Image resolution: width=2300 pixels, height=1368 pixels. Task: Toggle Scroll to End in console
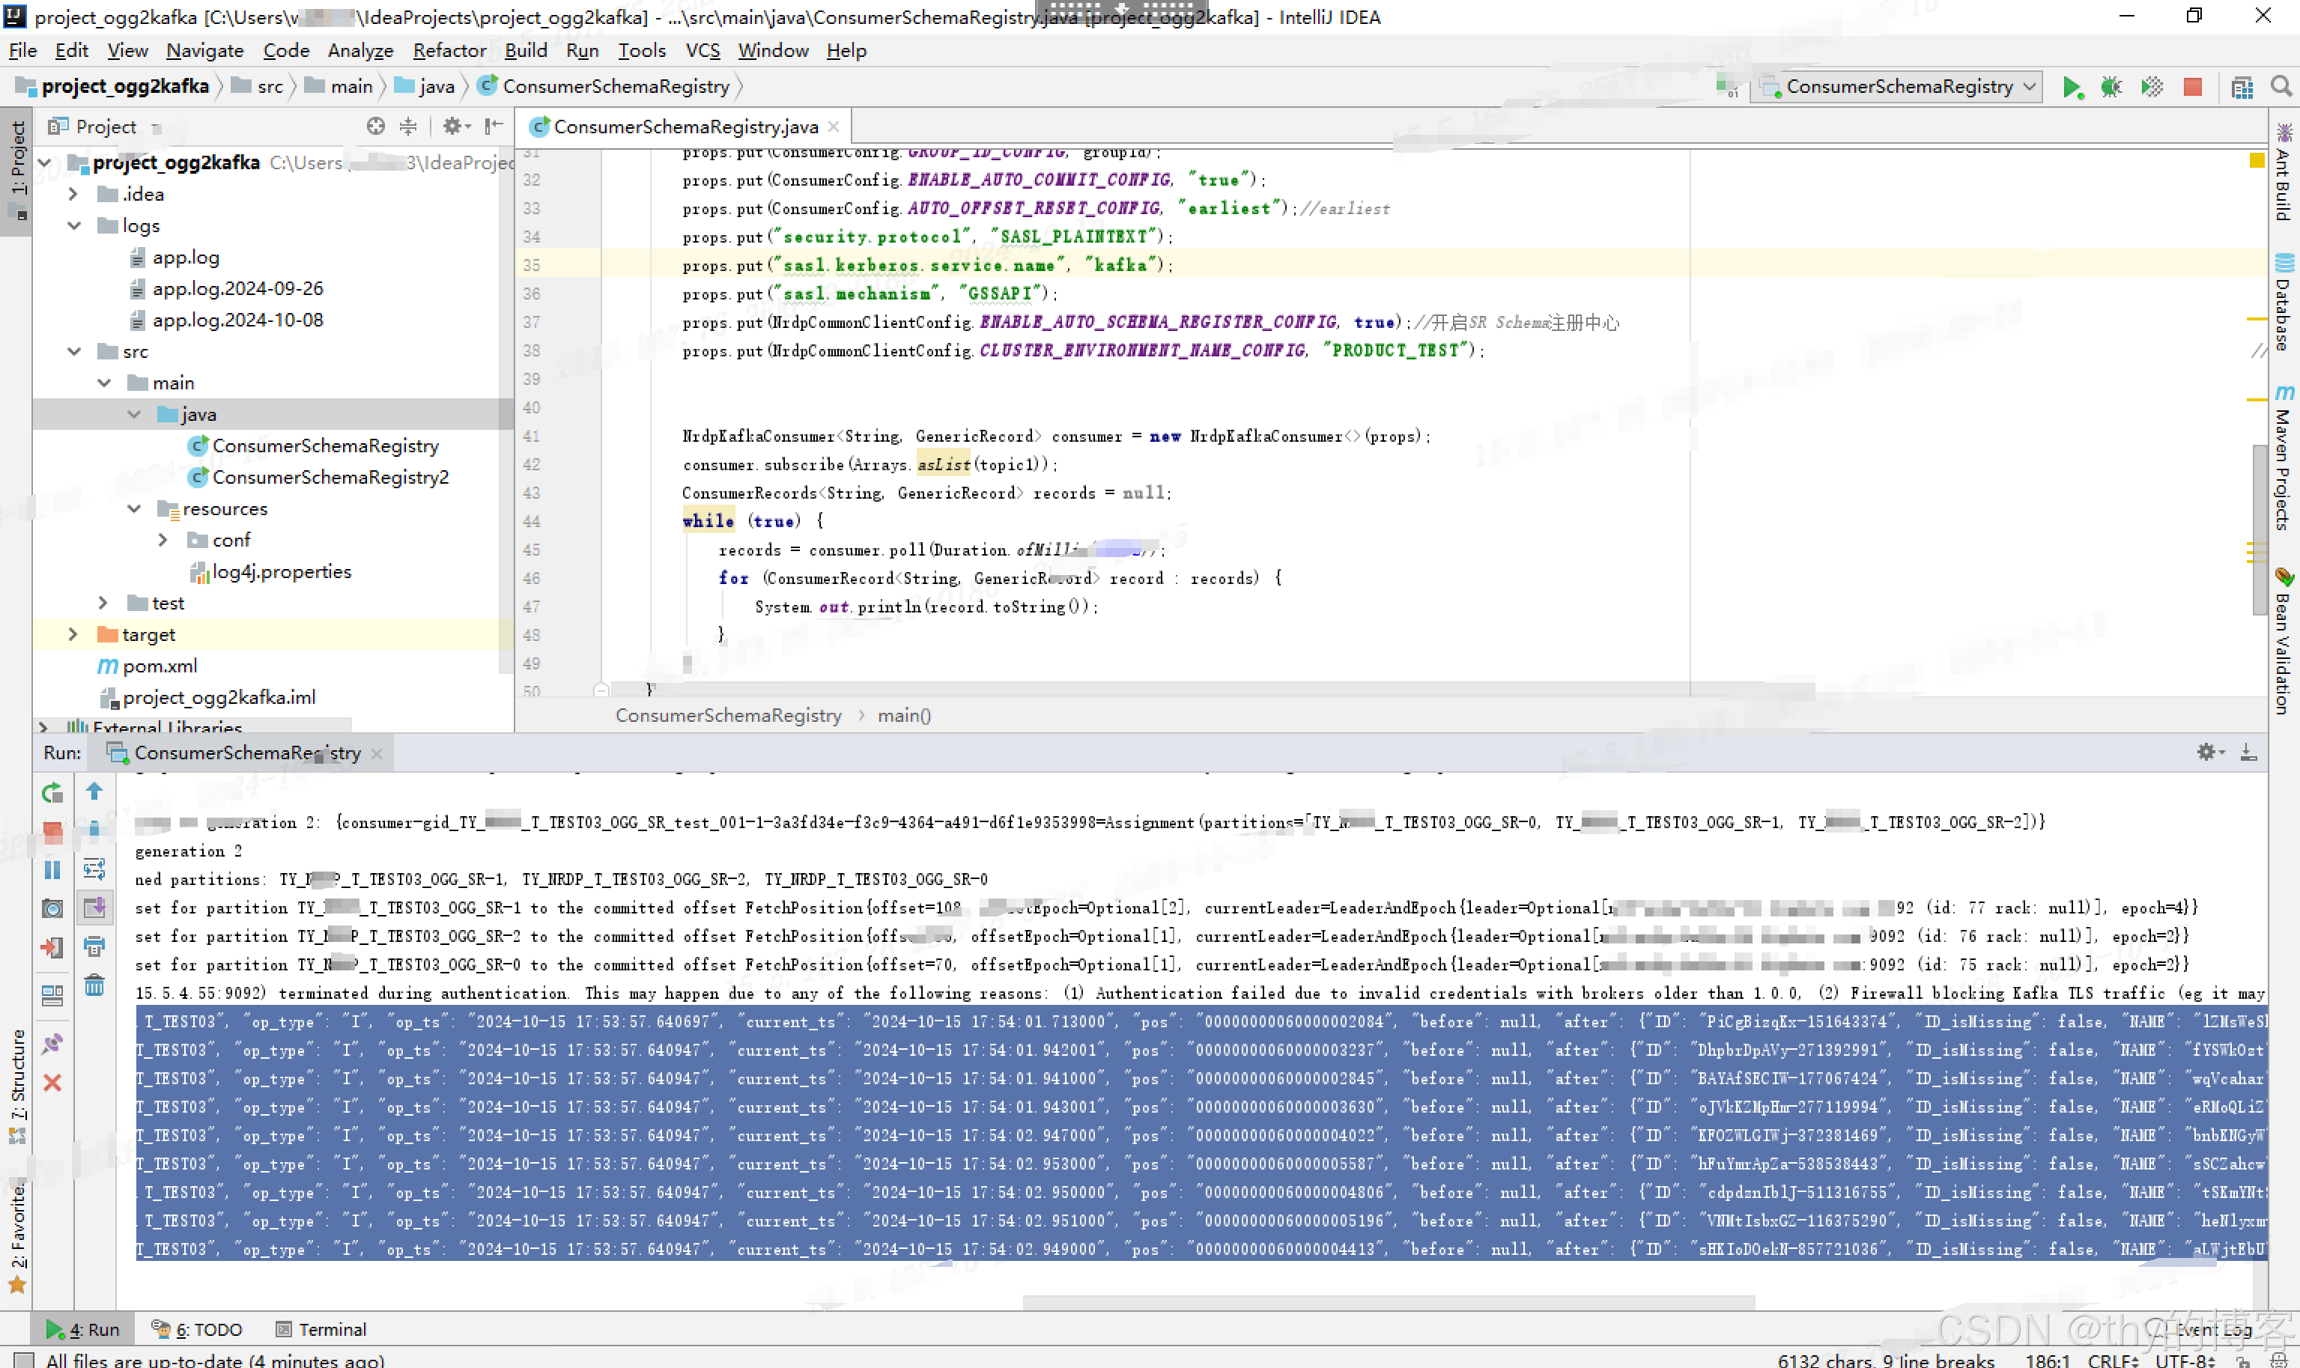(x=94, y=908)
